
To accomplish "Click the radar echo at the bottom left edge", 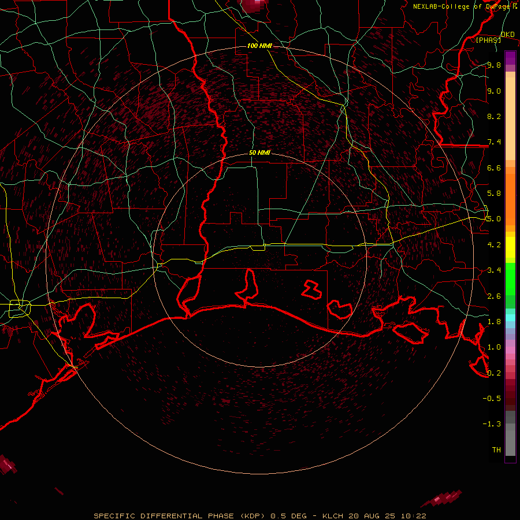I will 8,465.
